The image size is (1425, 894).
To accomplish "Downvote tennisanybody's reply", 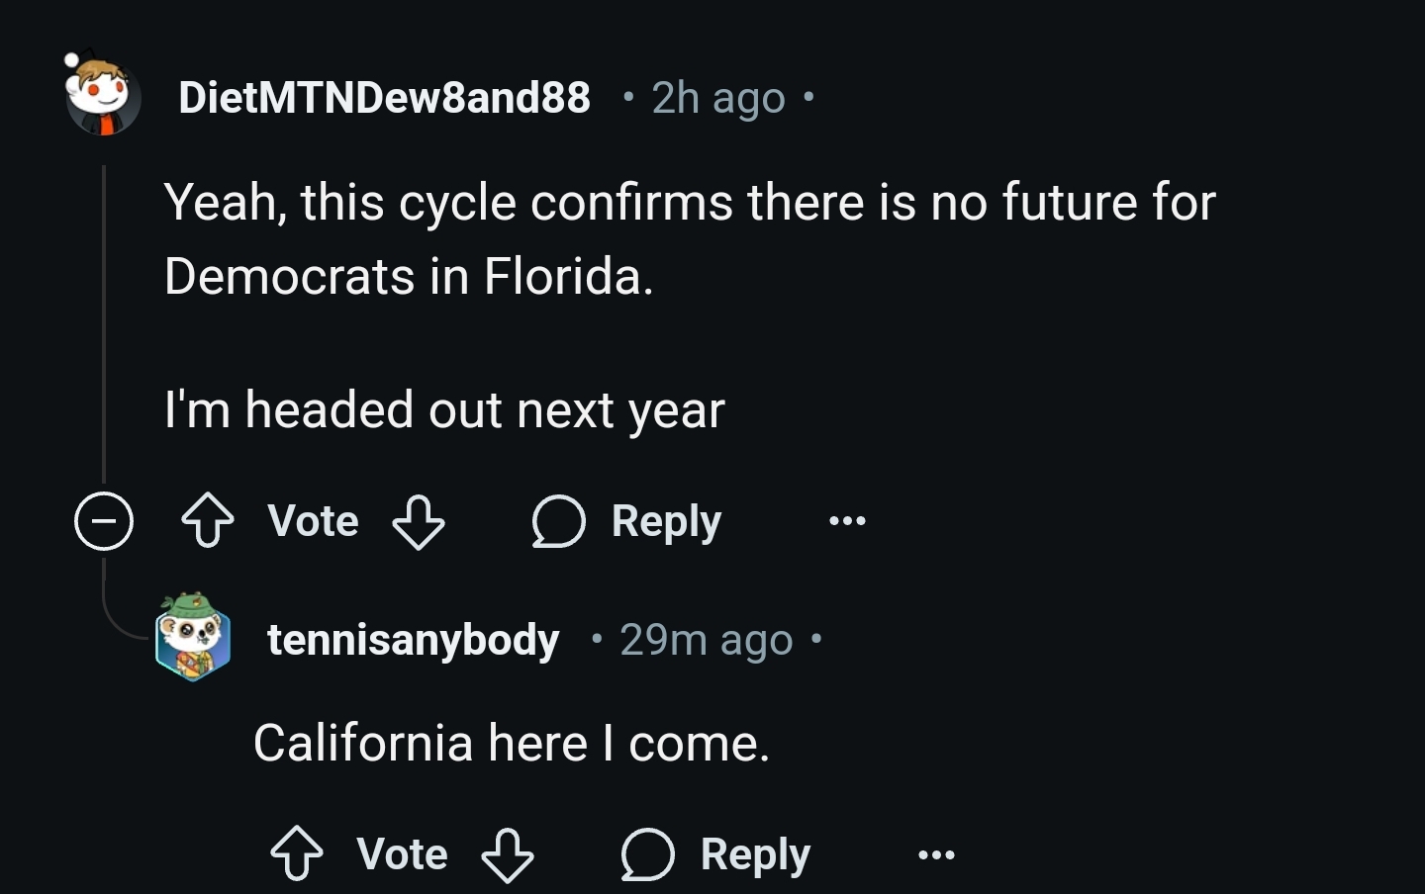I will click(508, 854).
